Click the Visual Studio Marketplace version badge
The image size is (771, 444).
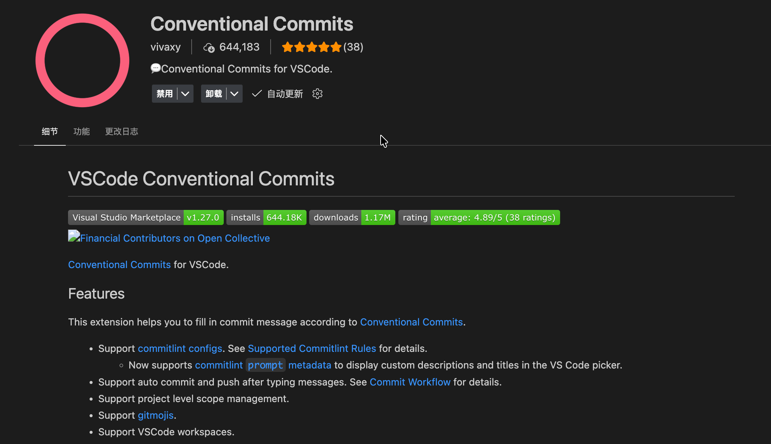point(146,217)
